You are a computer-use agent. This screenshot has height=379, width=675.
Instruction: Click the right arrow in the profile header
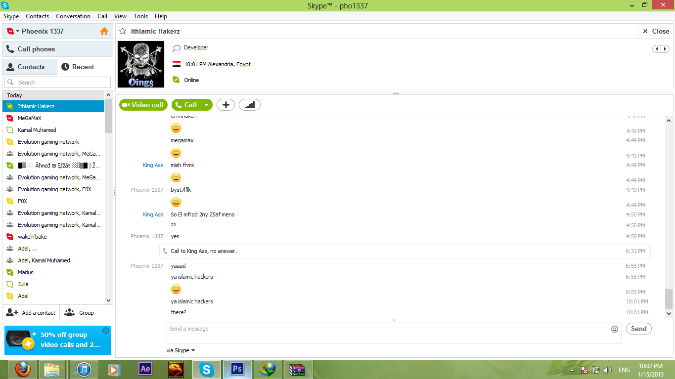[665, 49]
